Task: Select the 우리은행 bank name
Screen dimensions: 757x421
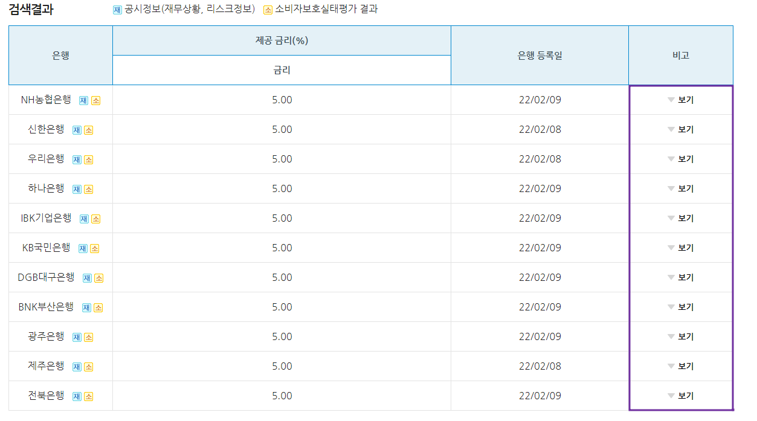Action: click(46, 159)
